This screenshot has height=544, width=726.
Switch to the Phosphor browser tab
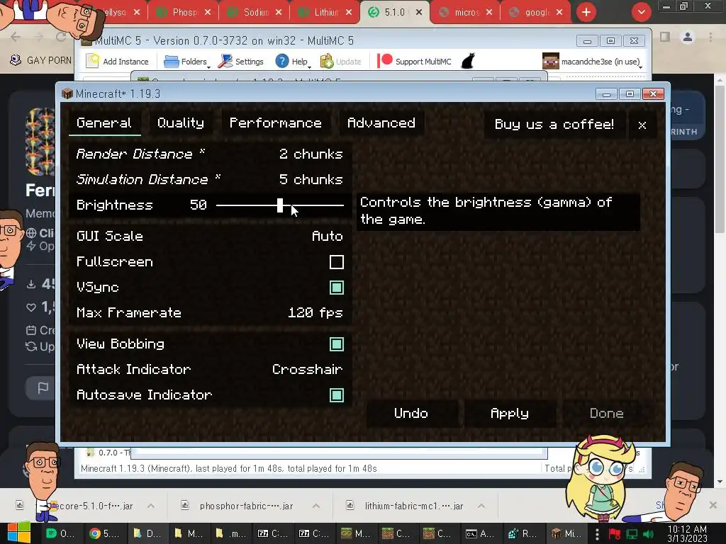[x=184, y=13]
